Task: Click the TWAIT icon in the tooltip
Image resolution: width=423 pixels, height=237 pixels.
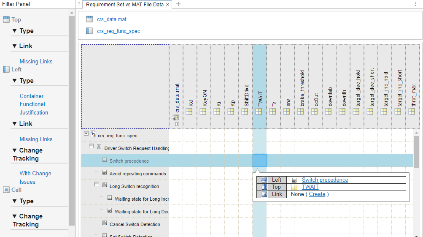Action: tap(294, 187)
